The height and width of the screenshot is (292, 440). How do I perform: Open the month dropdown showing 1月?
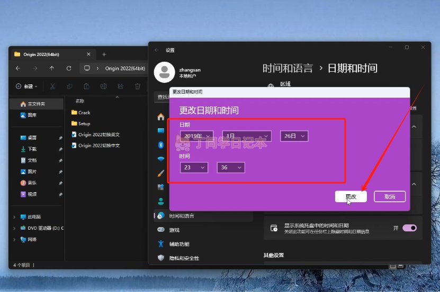click(247, 136)
